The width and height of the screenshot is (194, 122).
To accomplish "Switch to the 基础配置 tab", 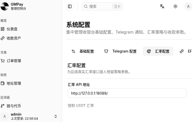I will pyautogui.click(x=83, y=51).
